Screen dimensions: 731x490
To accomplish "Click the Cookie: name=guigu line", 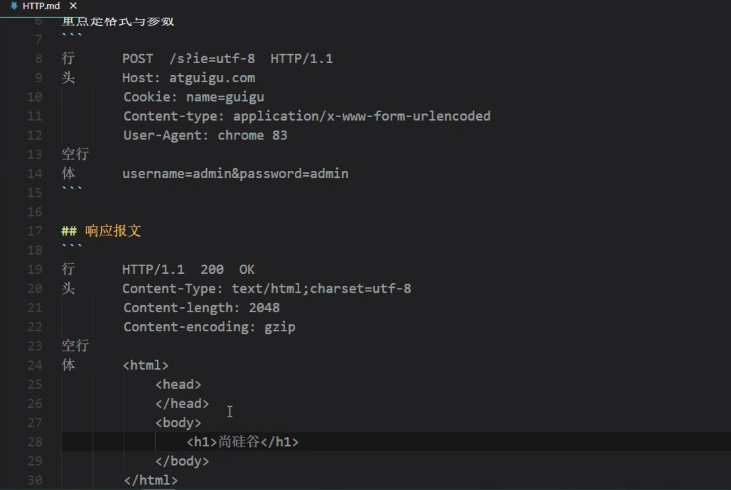I will (x=194, y=97).
